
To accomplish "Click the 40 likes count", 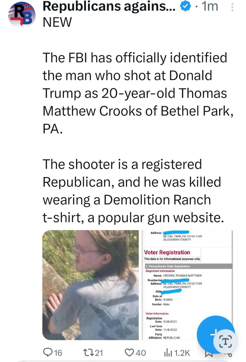I will click(x=141, y=353).
